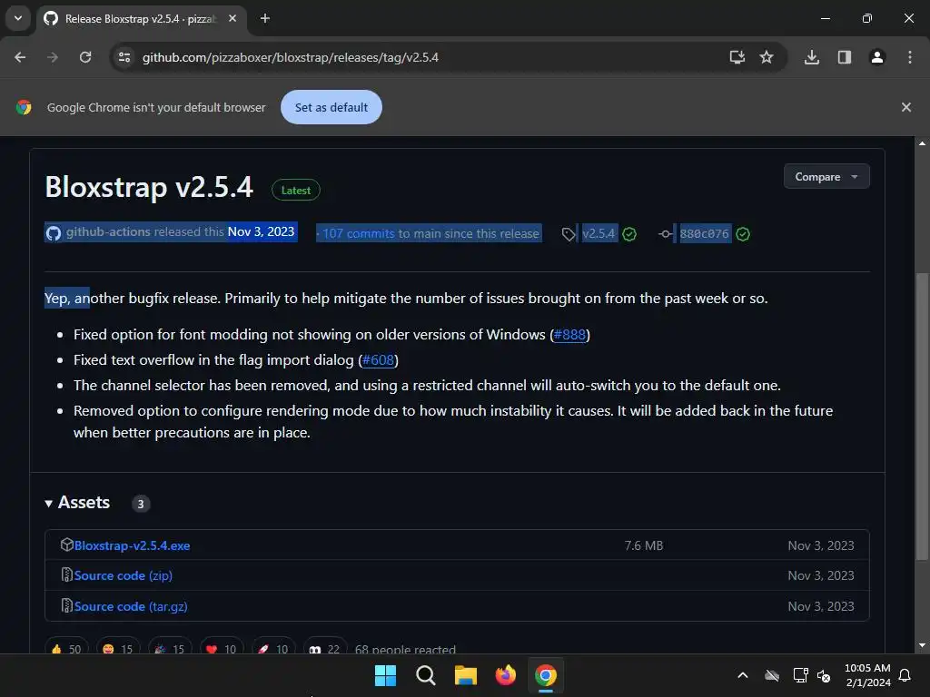Click the page vertical scrollbar thumb
The width and height of the screenshot is (930, 697).
pos(922,416)
